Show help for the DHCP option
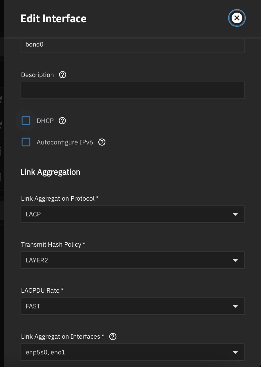 [x=62, y=121]
